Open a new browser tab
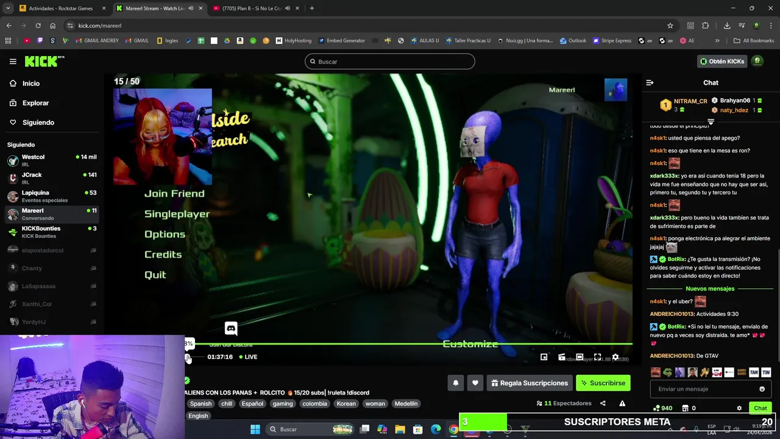Image resolution: width=780 pixels, height=439 pixels. [311, 9]
